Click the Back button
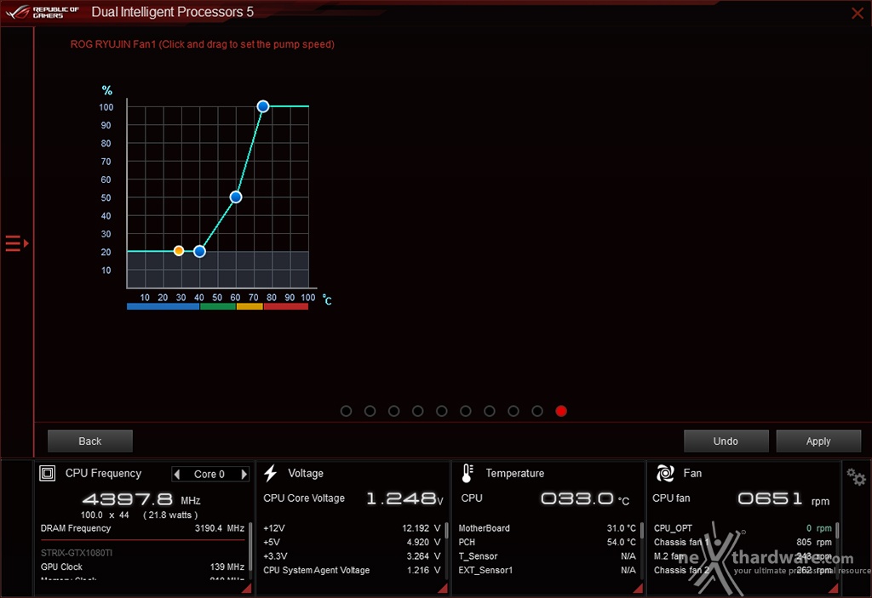 90,441
